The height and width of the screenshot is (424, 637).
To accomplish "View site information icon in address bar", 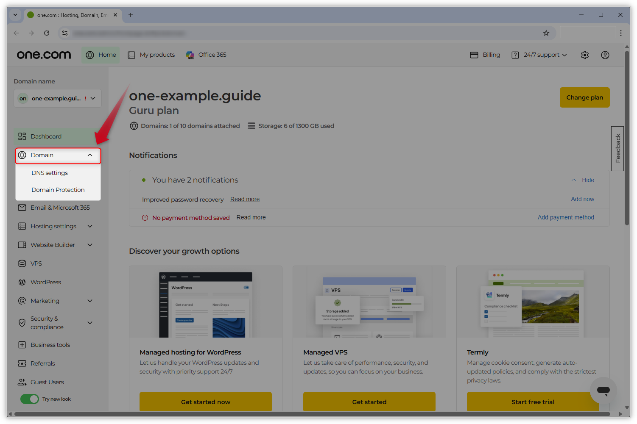I will click(65, 33).
